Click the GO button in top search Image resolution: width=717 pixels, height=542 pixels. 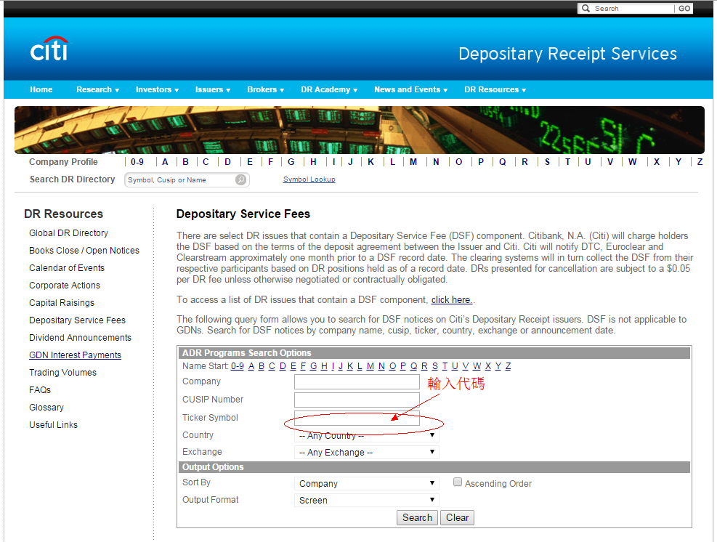point(684,8)
